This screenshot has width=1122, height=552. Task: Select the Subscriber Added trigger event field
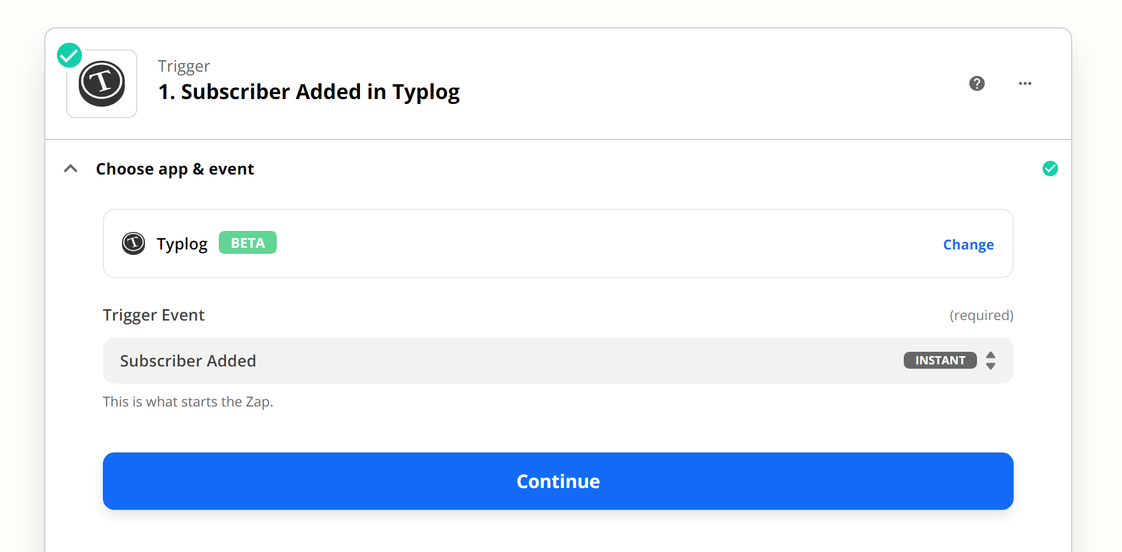558,361
